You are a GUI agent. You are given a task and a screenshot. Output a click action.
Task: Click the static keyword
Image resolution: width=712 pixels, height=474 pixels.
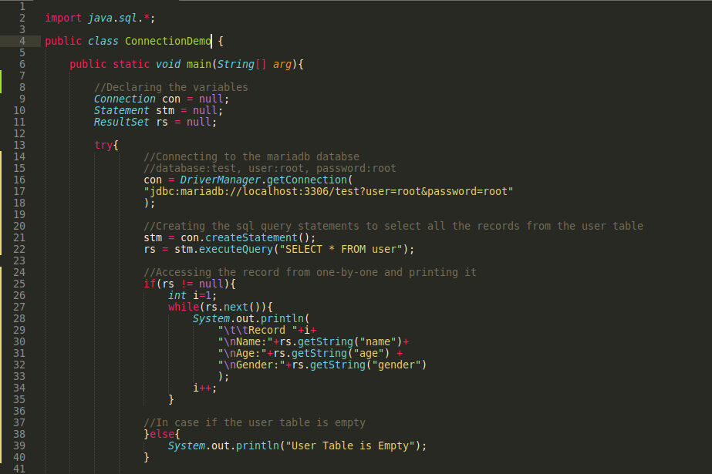point(131,65)
